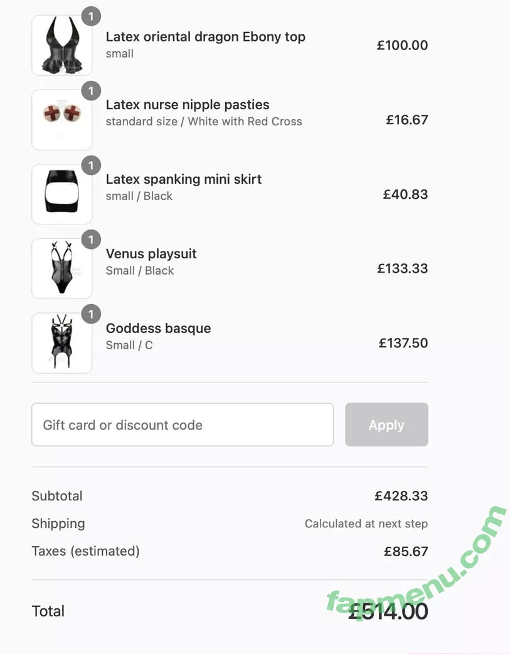
Task: Click the Subtotal amount £428.33
Action: [401, 496]
